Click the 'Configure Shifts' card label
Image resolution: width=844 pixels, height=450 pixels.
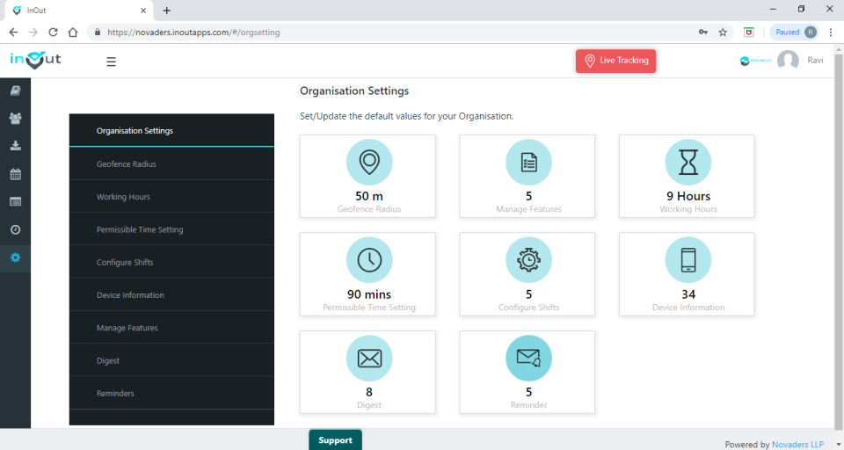[x=528, y=308]
